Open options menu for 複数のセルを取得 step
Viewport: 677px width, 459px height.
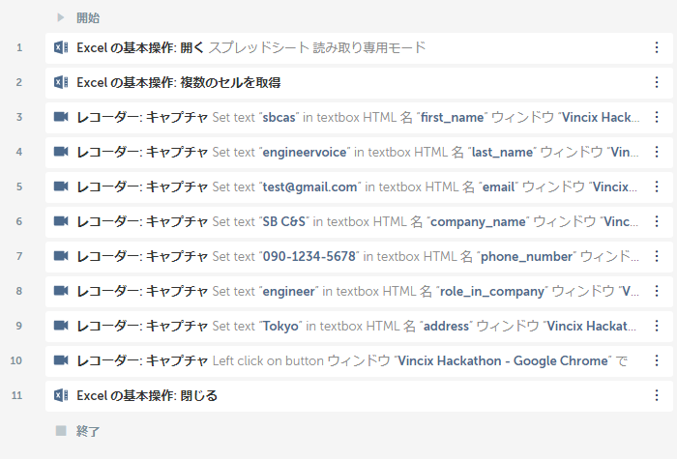coord(657,82)
